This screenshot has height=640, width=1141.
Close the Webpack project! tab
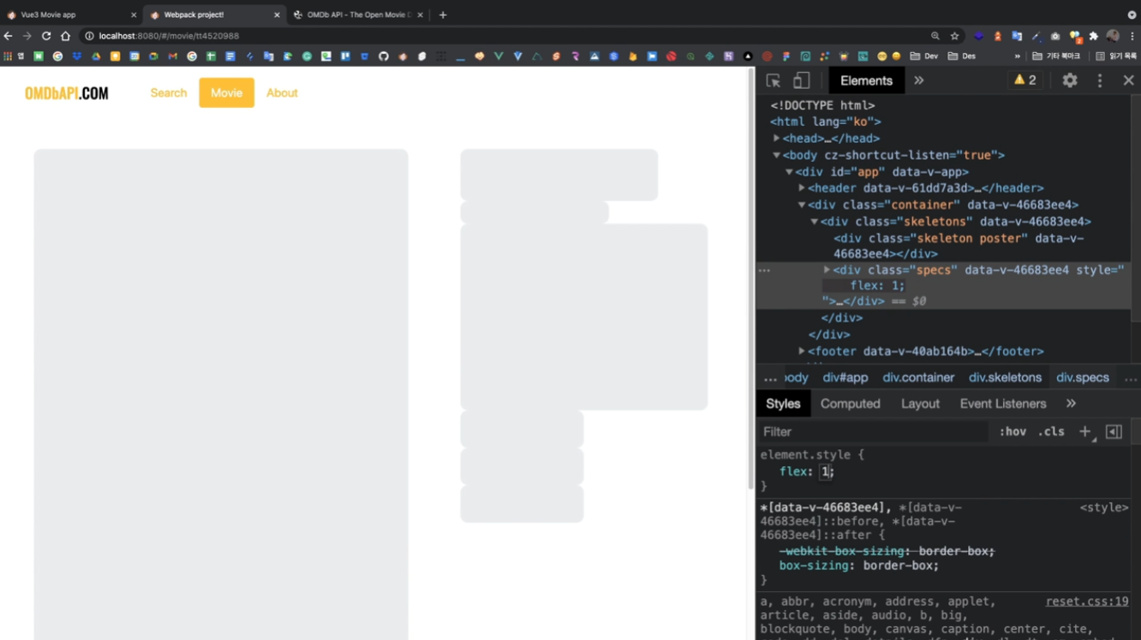click(x=277, y=15)
